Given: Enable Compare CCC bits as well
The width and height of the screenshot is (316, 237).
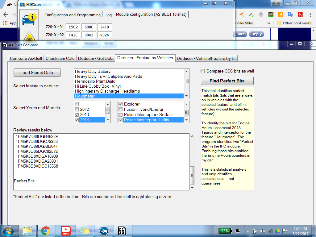Looking at the screenshot, I should click(203, 71).
